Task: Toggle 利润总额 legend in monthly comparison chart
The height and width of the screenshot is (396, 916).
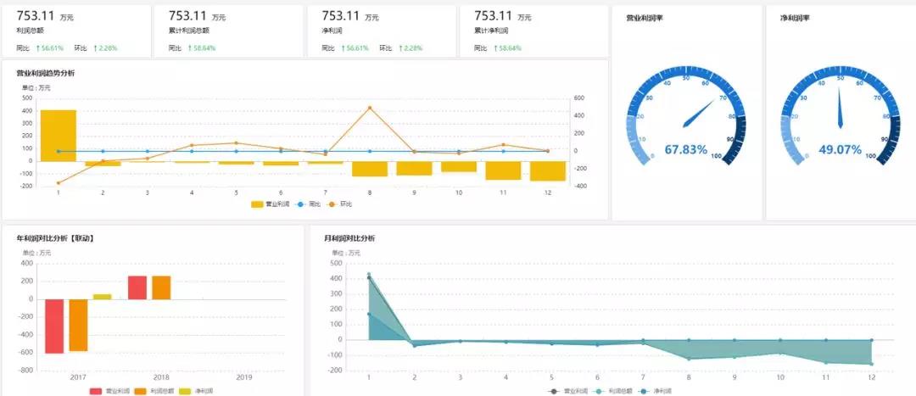Action: point(612,391)
